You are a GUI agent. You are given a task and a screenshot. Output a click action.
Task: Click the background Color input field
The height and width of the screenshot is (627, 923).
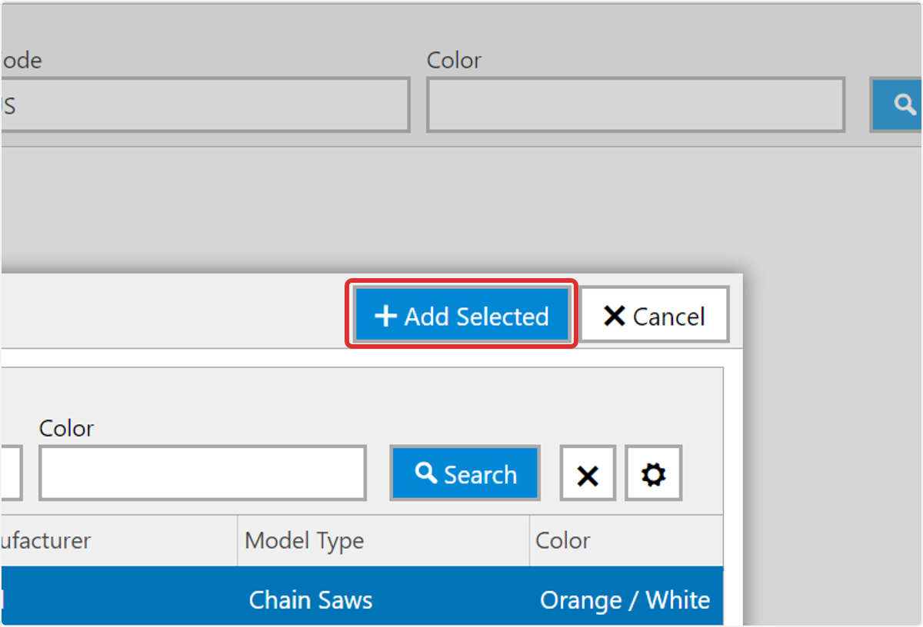636,104
